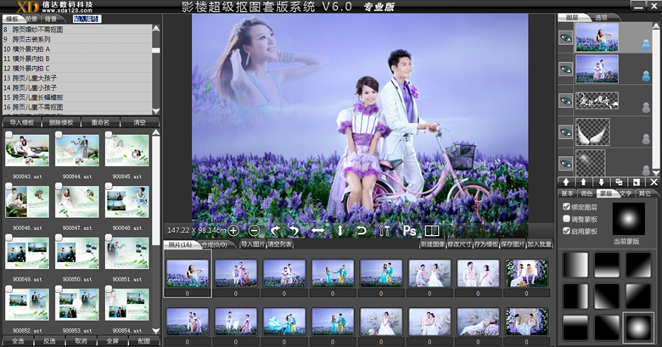Click 删除模板 button
The image size is (662, 347).
[61, 122]
